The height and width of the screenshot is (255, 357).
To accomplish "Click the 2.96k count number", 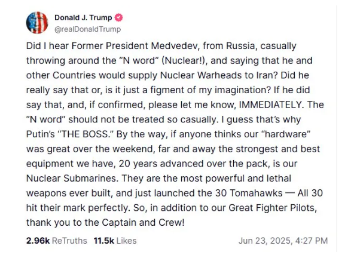I will coord(38,241).
